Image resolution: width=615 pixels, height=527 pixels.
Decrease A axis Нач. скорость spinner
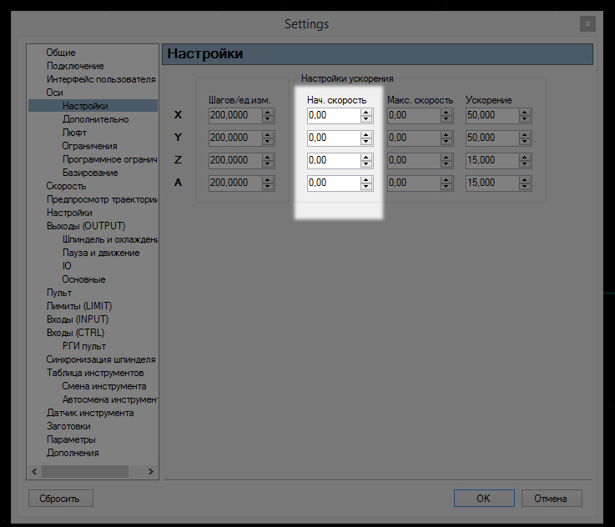(x=366, y=187)
